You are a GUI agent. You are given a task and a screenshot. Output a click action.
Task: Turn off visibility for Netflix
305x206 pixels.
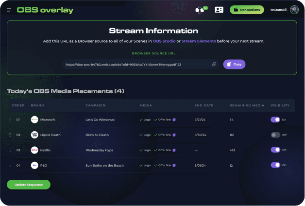275,150
